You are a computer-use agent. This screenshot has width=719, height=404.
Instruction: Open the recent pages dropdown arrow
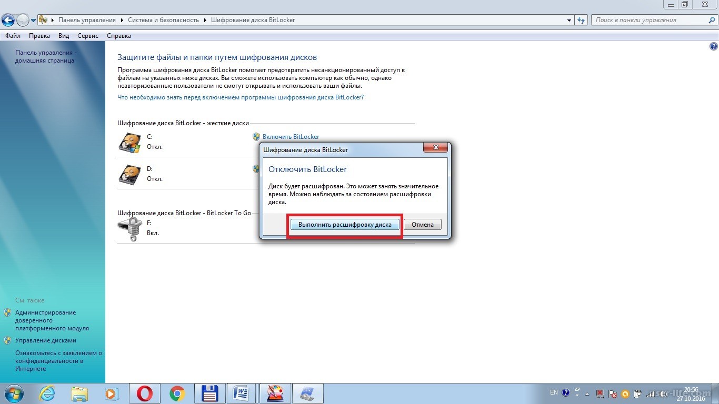34,21
